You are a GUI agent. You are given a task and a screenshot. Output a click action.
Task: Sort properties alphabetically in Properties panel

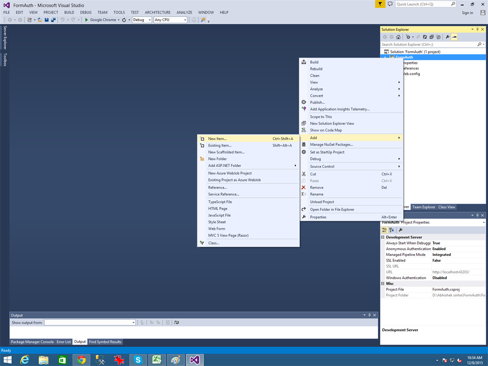tap(392, 230)
